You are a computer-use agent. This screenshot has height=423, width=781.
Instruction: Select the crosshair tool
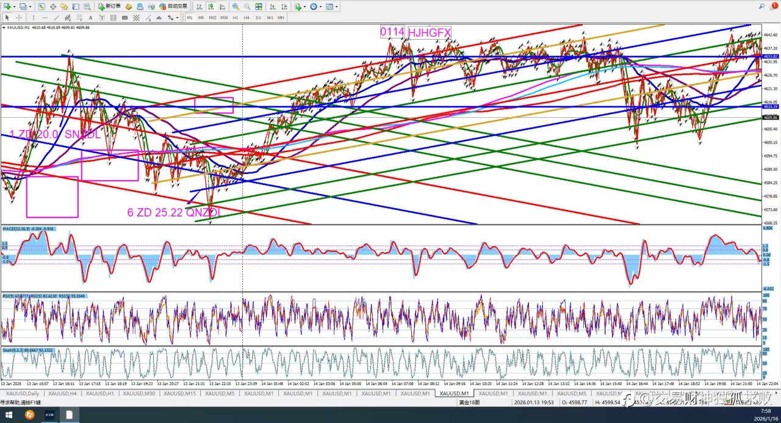(19, 18)
